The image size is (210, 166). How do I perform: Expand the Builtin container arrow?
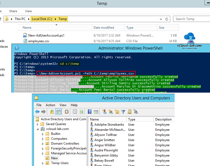pos(43,134)
